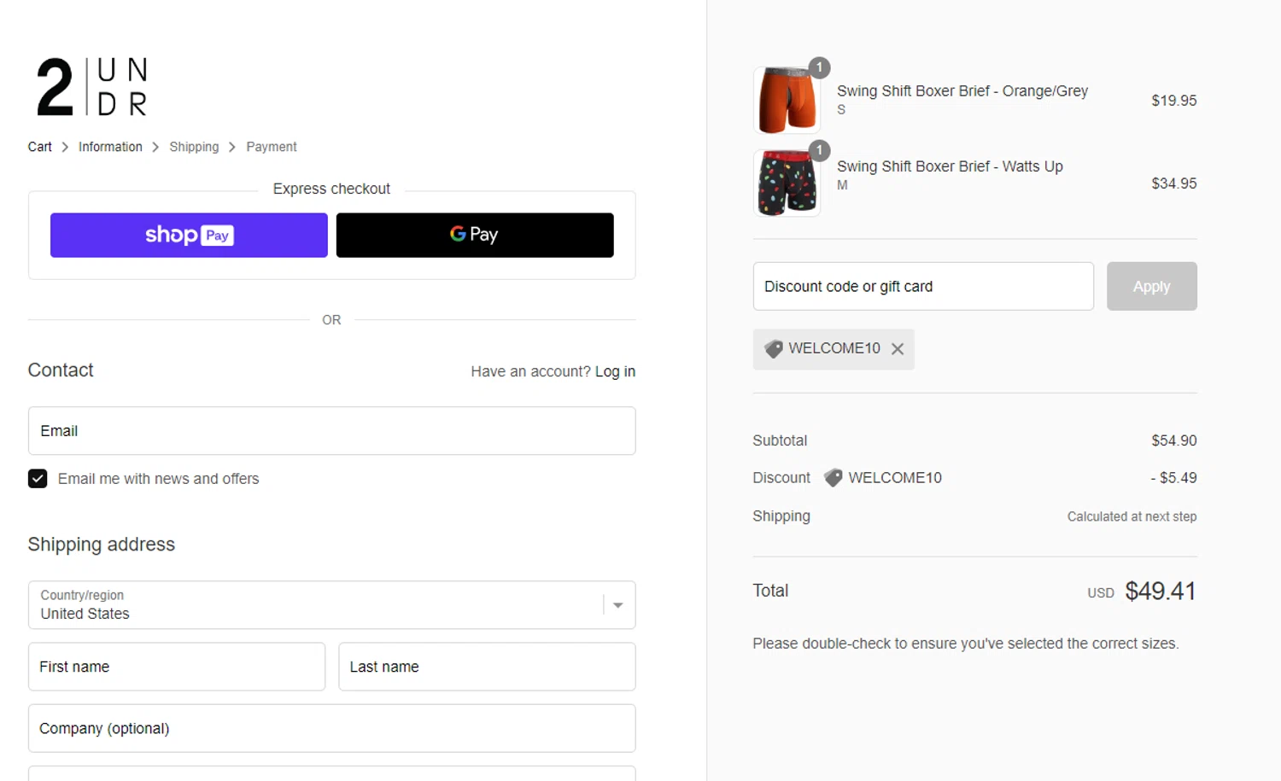Uncheck Email me with news and offers
Viewport: 1281px width, 781px height.
(x=38, y=479)
